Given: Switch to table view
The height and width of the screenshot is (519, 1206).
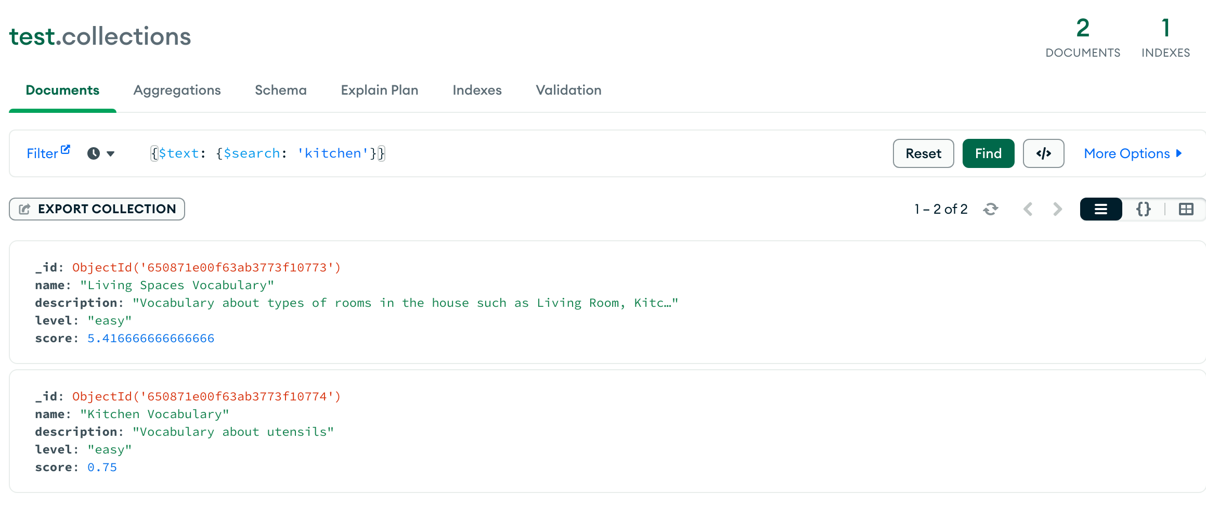Looking at the screenshot, I should (x=1186, y=209).
